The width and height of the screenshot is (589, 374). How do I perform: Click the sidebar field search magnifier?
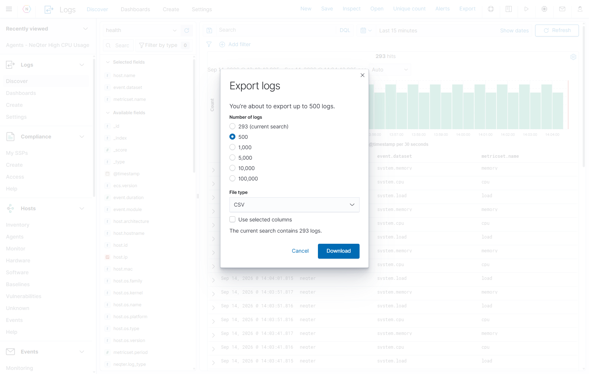pos(109,45)
